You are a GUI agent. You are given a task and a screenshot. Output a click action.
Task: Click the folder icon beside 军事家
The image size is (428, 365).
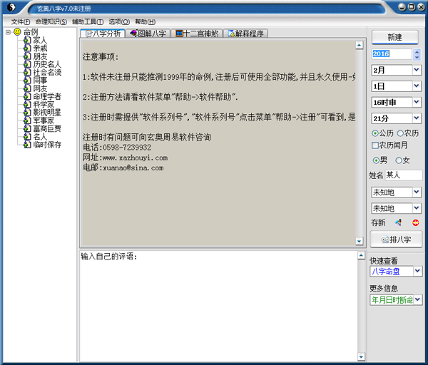coord(27,120)
